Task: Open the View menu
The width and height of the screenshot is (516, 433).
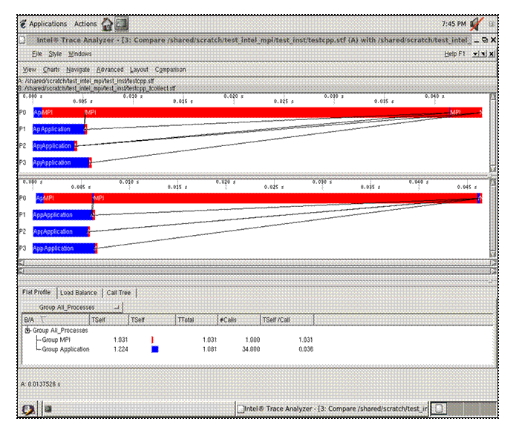Action: pos(29,70)
